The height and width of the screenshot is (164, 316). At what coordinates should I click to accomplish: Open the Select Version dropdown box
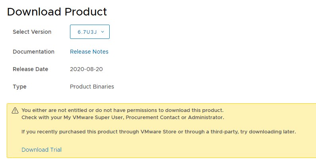[x=90, y=32]
